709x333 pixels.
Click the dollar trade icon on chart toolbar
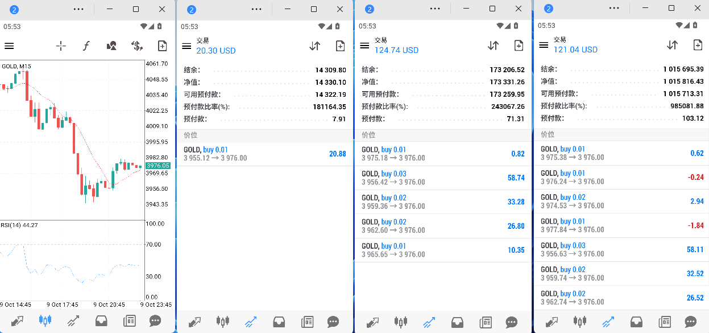(x=137, y=46)
